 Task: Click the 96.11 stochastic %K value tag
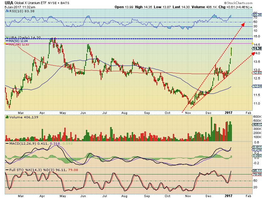tap(257, 171)
